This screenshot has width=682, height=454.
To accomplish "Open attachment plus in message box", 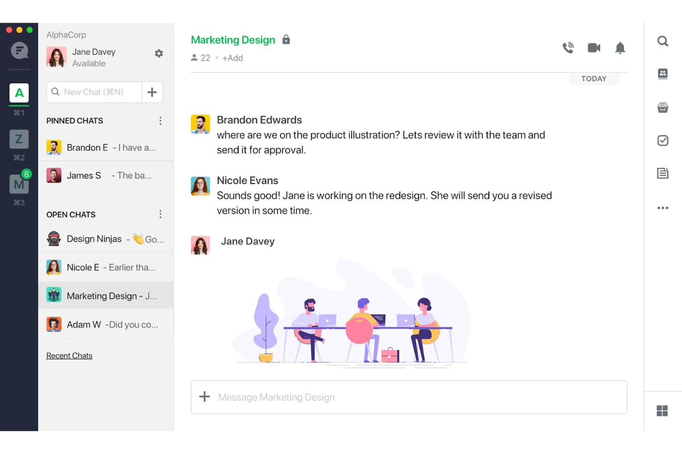I will click(x=205, y=397).
